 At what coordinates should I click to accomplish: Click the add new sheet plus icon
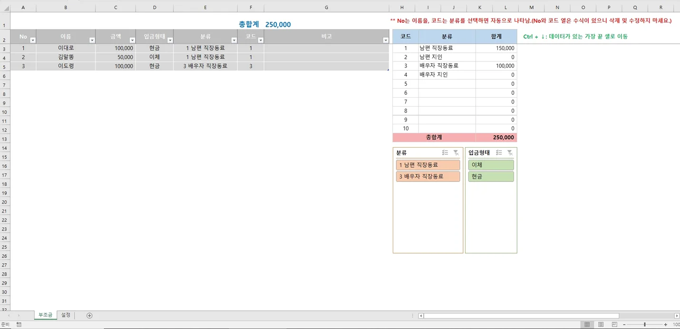pos(89,316)
